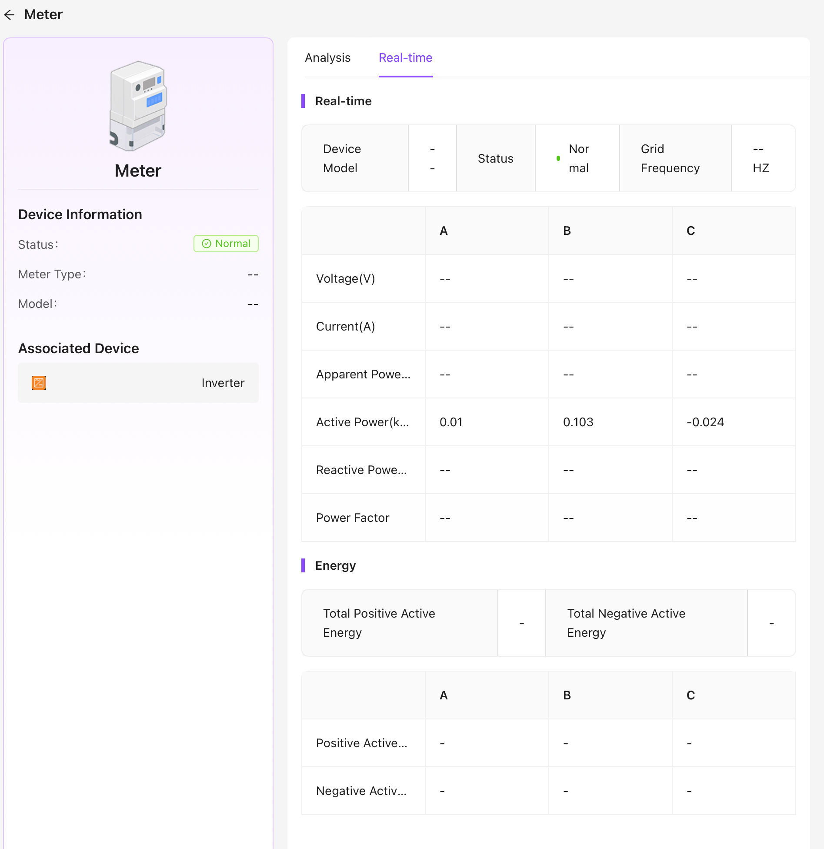Click the meter device illustration
The width and height of the screenshot is (824, 849).
point(138,106)
